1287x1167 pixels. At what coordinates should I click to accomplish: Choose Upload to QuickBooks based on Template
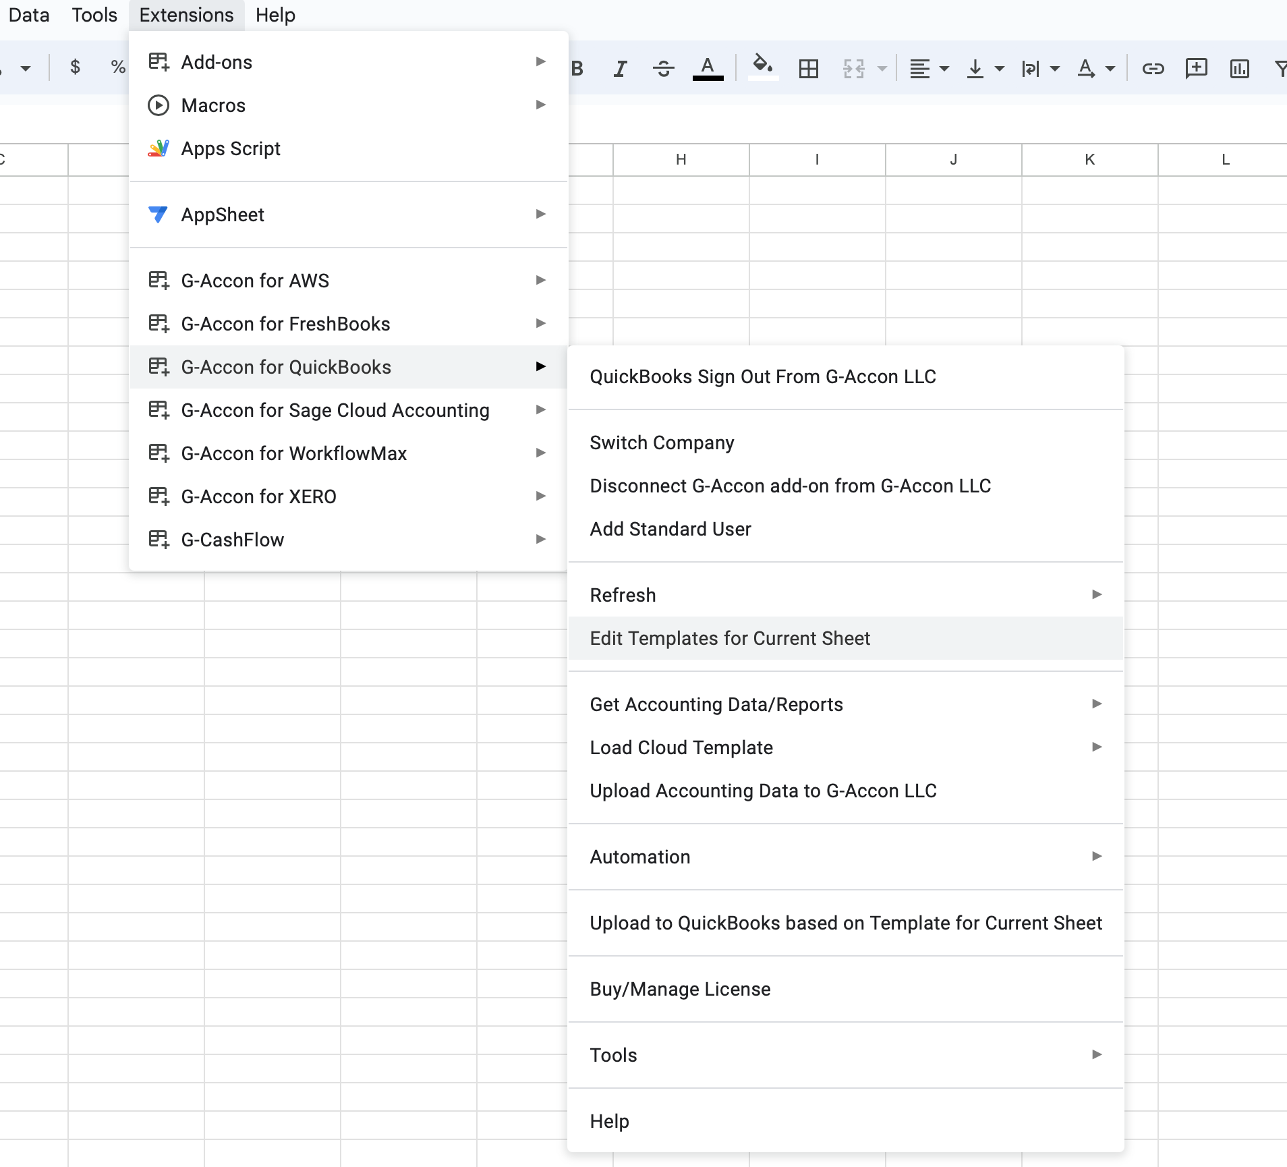tap(846, 923)
